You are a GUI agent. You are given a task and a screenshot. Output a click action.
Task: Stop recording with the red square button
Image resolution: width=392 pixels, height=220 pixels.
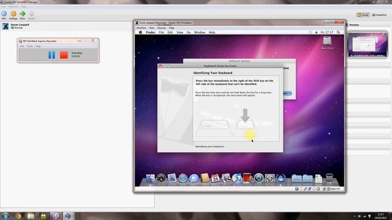[x=64, y=54]
